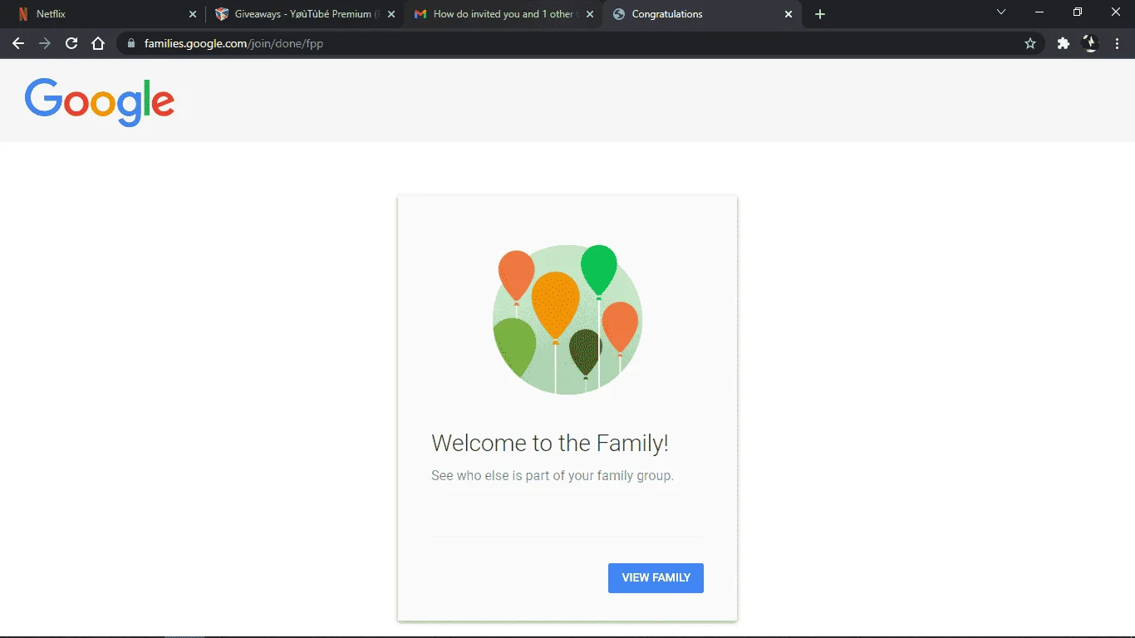Click the browser forward arrow
Viewport: 1135px width, 638px height.
pyautogui.click(x=45, y=43)
